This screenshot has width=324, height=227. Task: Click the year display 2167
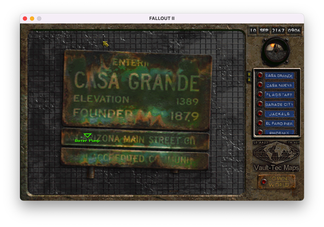click(x=278, y=31)
